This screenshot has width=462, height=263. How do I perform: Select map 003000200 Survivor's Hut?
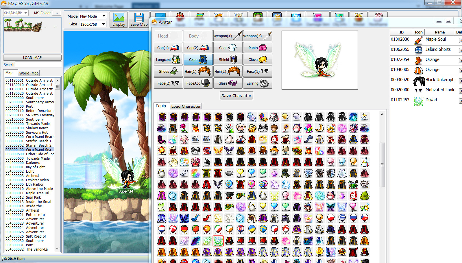(30, 132)
